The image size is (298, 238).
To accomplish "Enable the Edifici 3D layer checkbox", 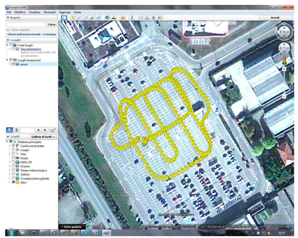I will click(x=13, y=162).
